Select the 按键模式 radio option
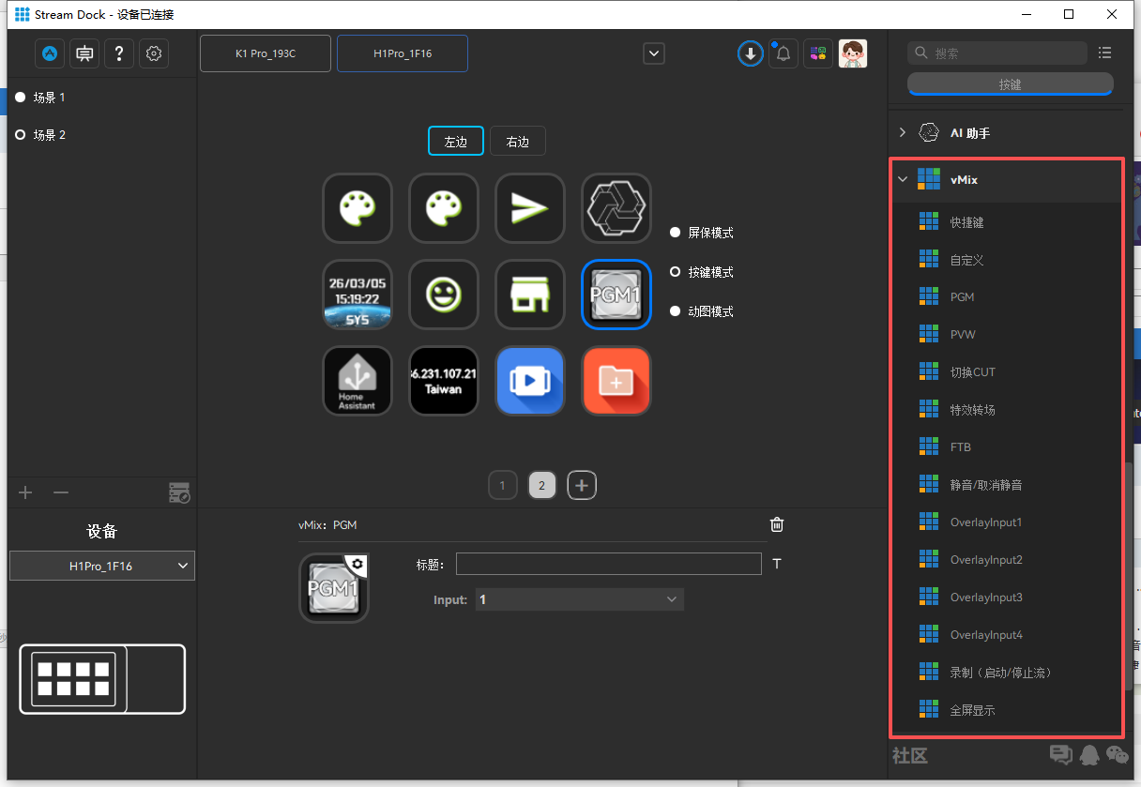The image size is (1141, 787). click(x=675, y=272)
